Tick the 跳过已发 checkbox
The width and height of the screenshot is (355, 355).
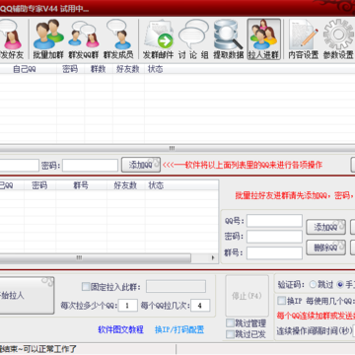230,334
